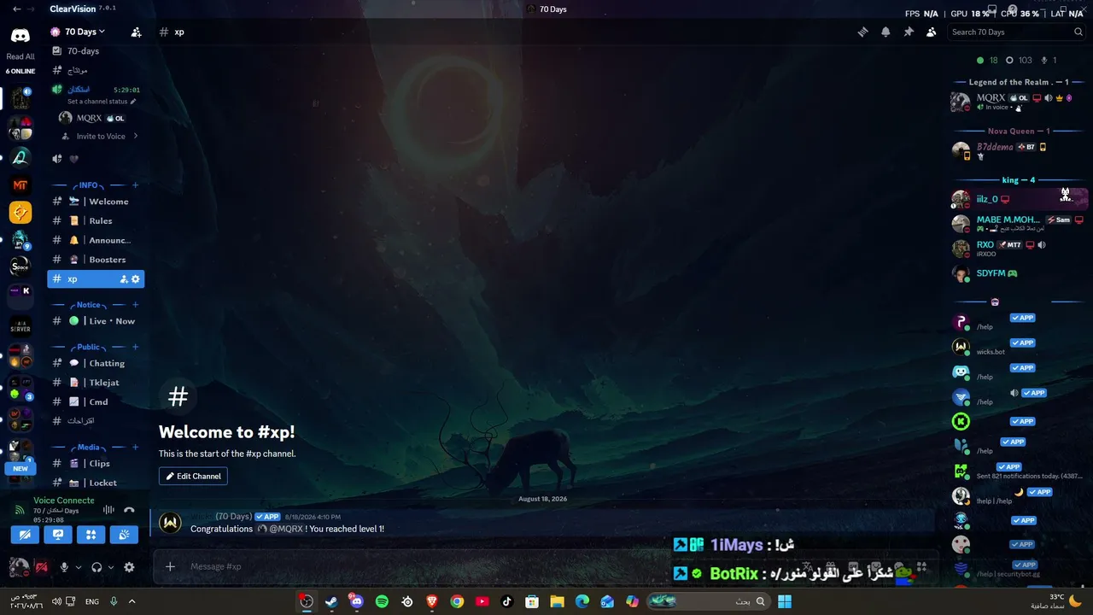The height and width of the screenshot is (615, 1093).
Task: Collapse the INFO category
Action: pyautogui.click(x=89, y=185)
